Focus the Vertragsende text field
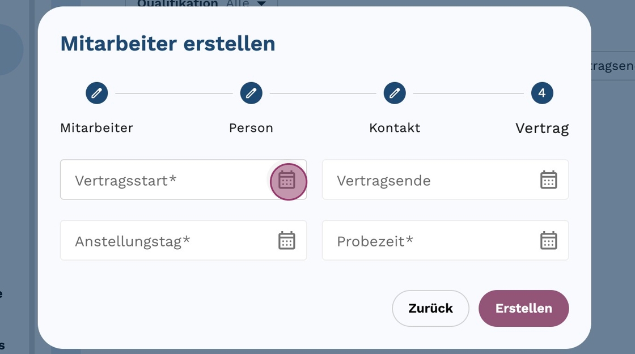Image resolution: width=635 pixels, height=354 pixels. pos(425,181)
